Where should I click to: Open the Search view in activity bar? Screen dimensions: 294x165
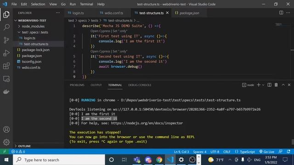[6, 27]
